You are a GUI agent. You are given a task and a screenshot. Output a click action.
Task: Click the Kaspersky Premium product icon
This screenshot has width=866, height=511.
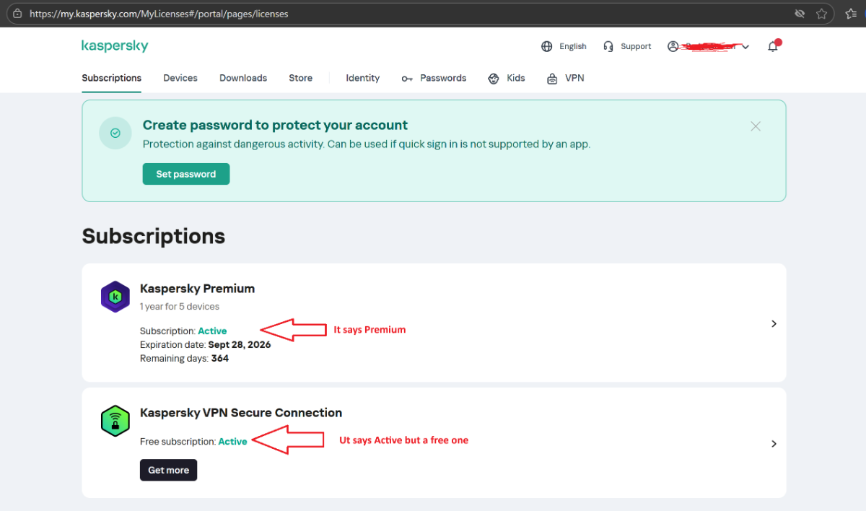click(115, 297)
